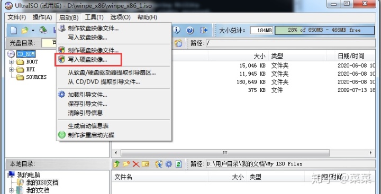The height and width of the screenshot is (194, 381).
Task: Click the 日期/时间 column header in ISO list
Action: coord(356,56)
